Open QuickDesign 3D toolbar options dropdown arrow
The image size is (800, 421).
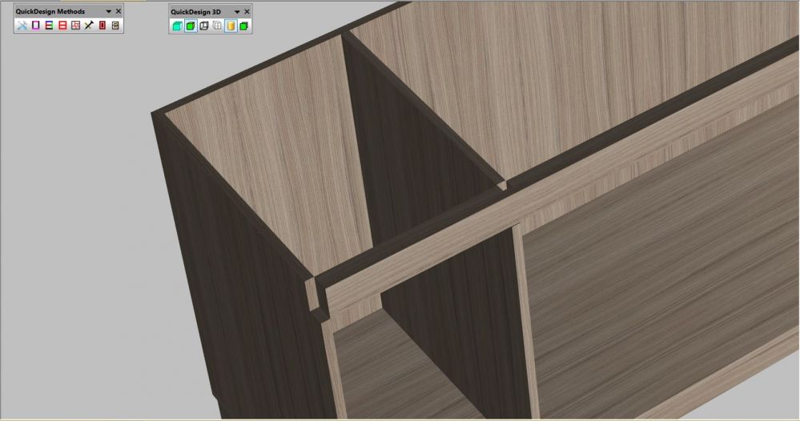click(x=237, y=12)
